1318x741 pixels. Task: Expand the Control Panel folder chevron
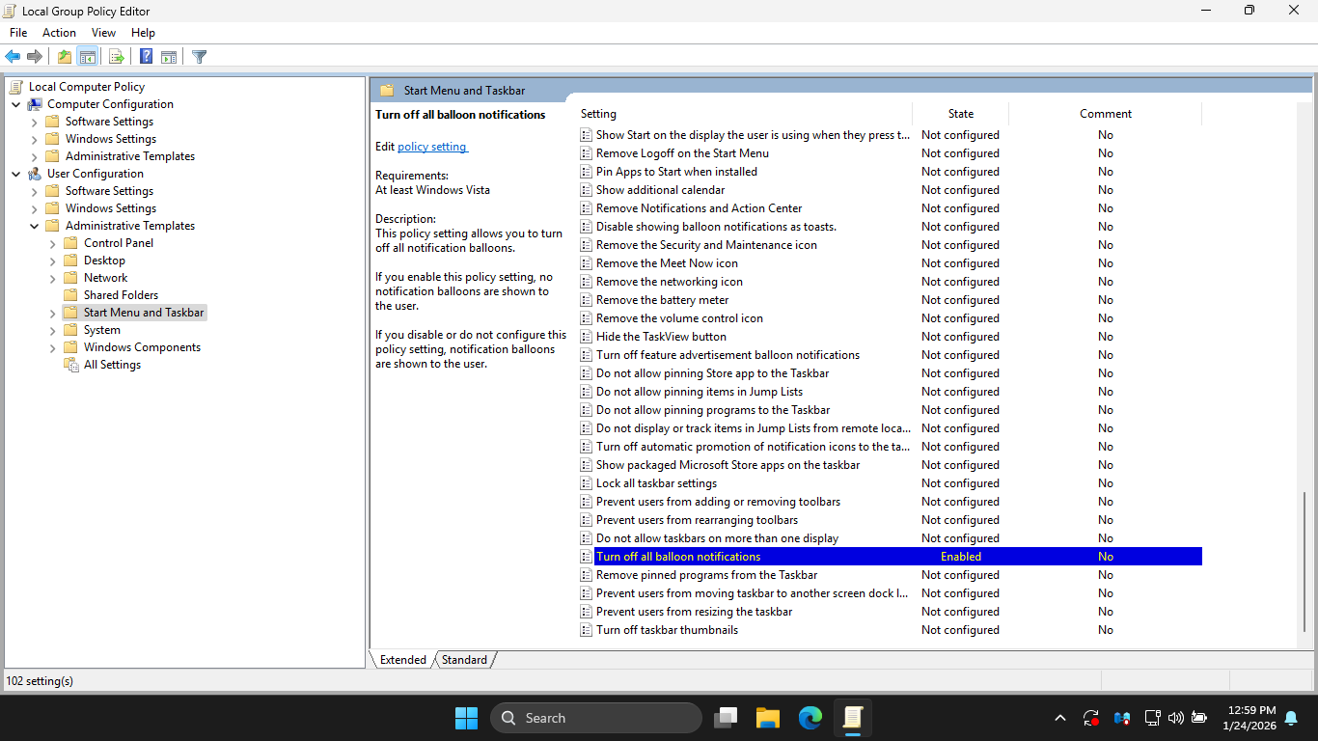53,243
